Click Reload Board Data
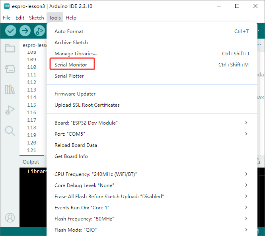The width and height of the screenshot is (265, 236). [x=152, y=145]
